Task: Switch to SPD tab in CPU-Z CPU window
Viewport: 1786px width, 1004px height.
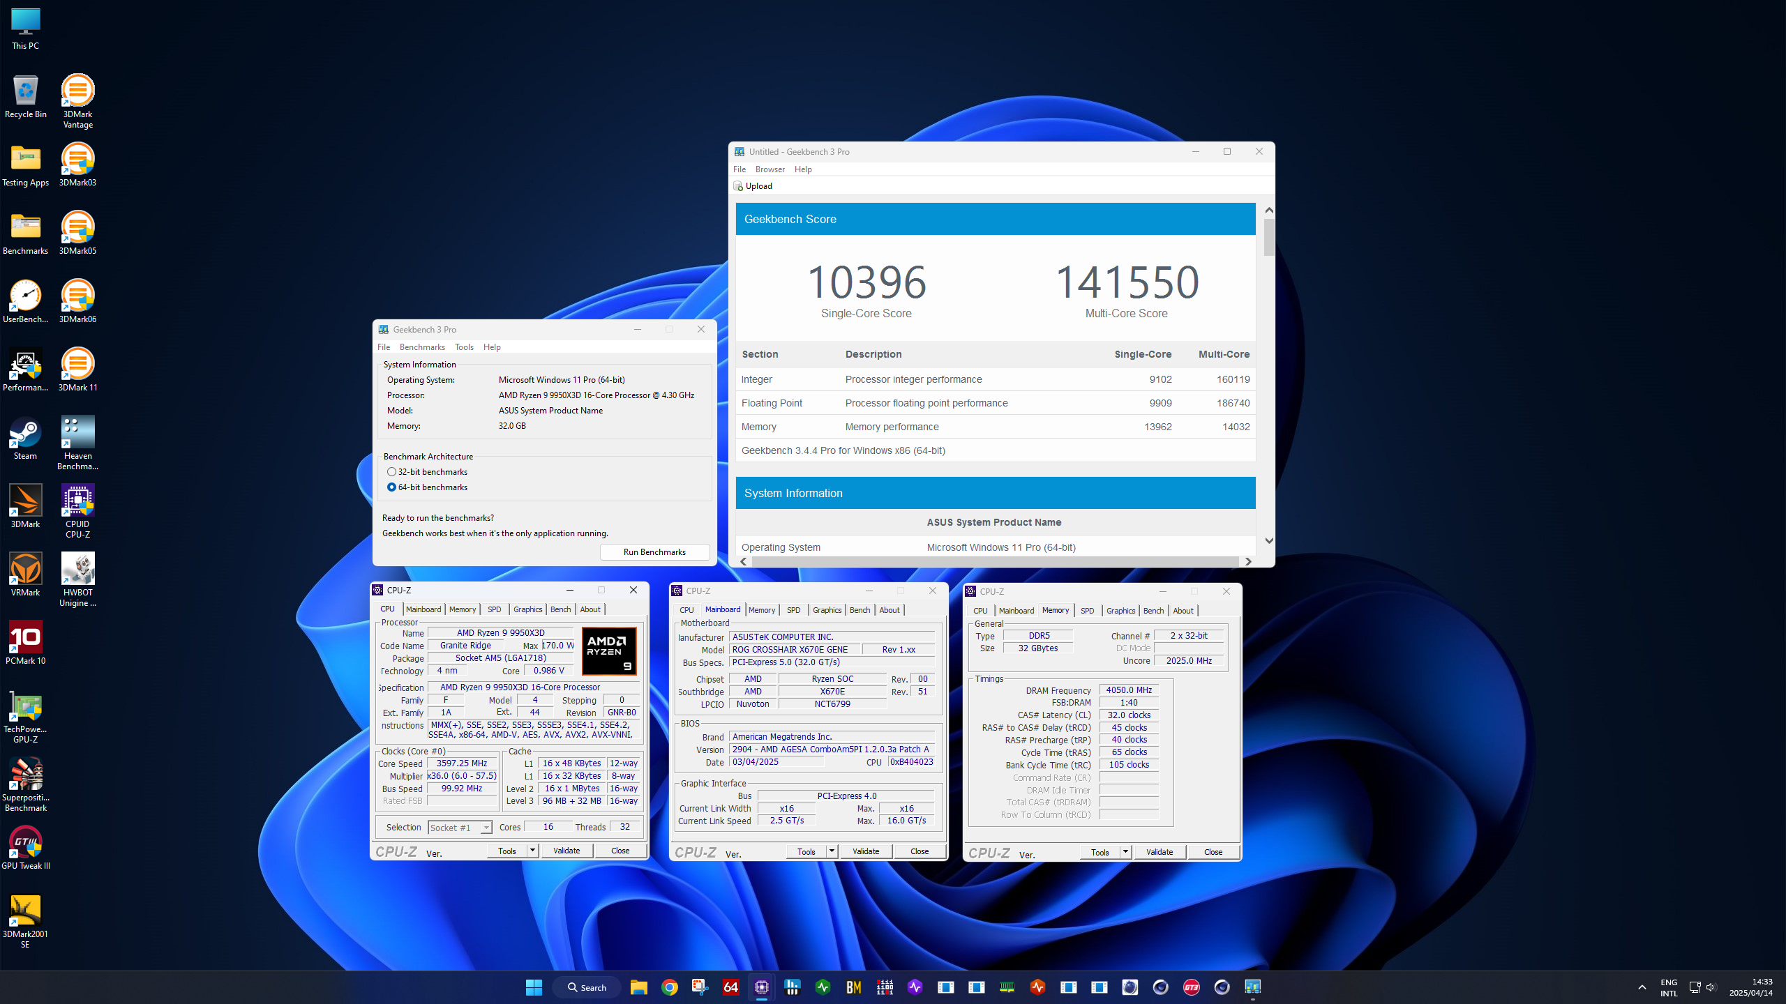Action: point(494,609)
